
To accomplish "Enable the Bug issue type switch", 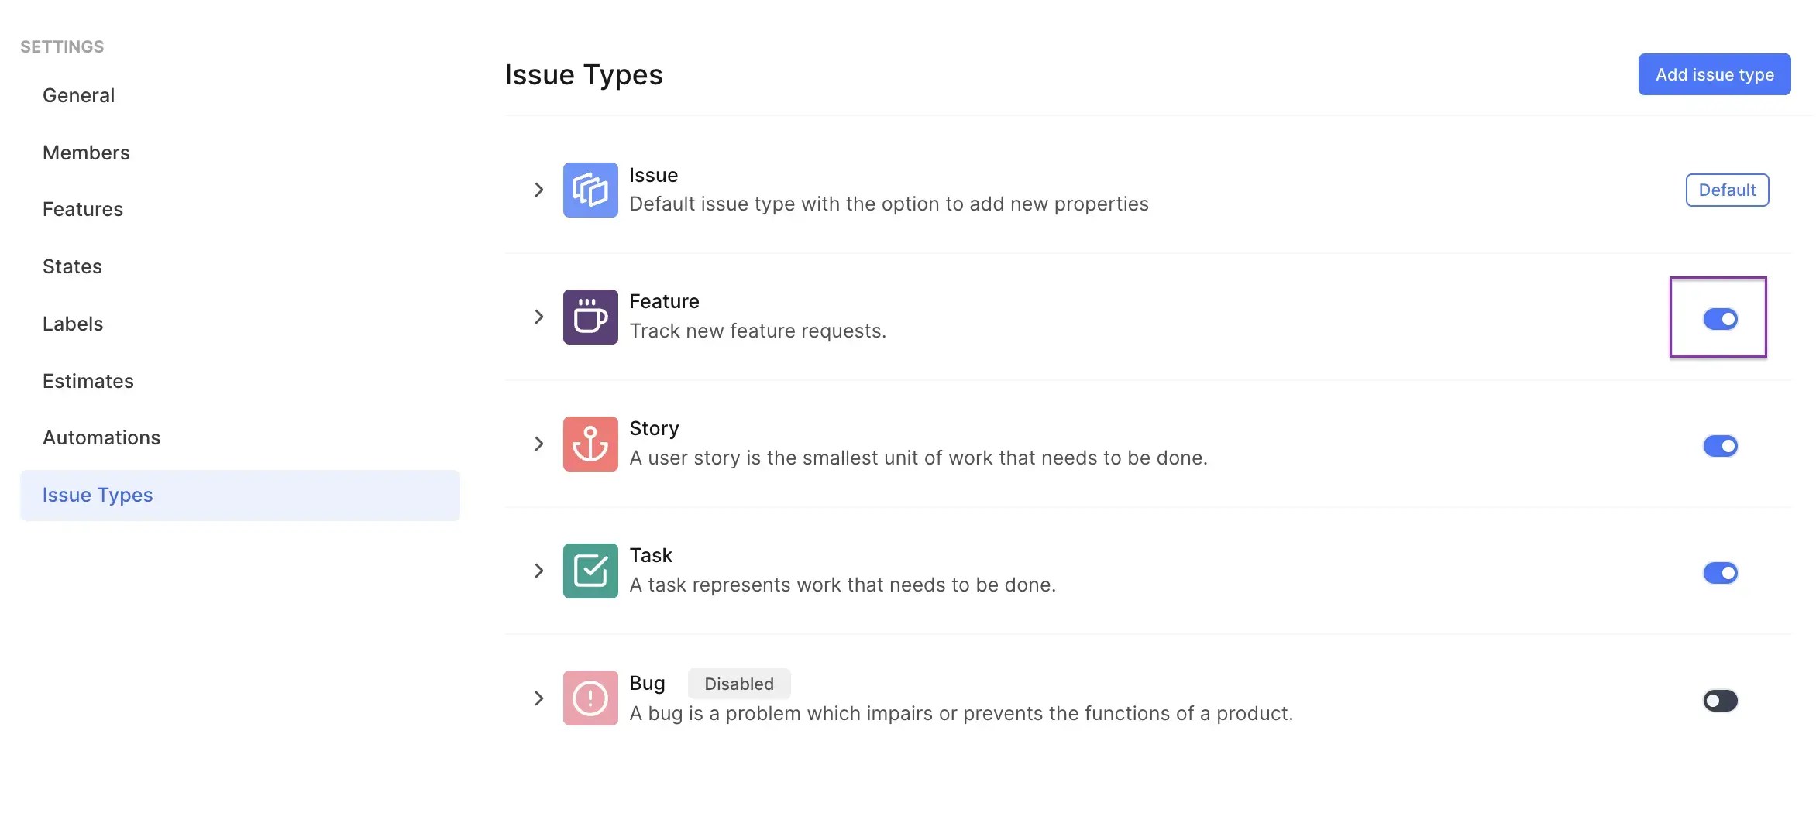I will pos(1720,701).
